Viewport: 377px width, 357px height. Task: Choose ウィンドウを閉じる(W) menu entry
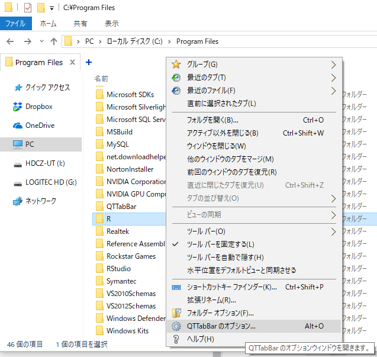coord(254,146)
